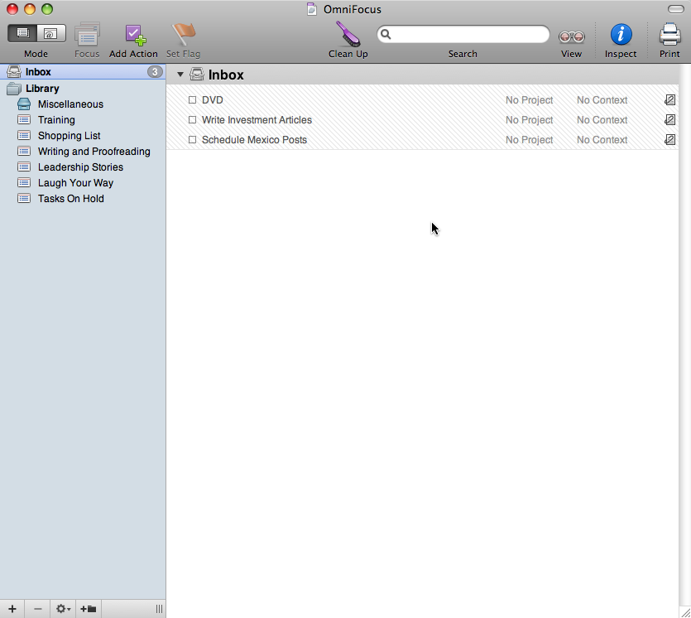
Task: Click the Miscellaneous box icon
Action: pos(24,104)
